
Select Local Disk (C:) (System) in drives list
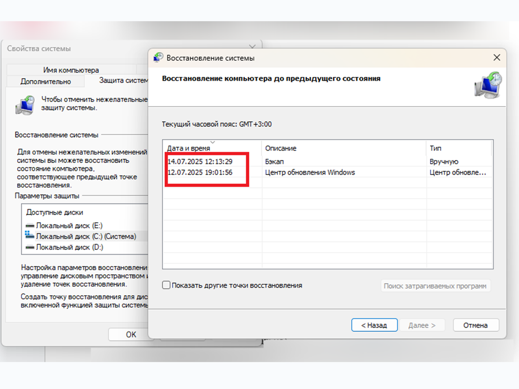86,237
